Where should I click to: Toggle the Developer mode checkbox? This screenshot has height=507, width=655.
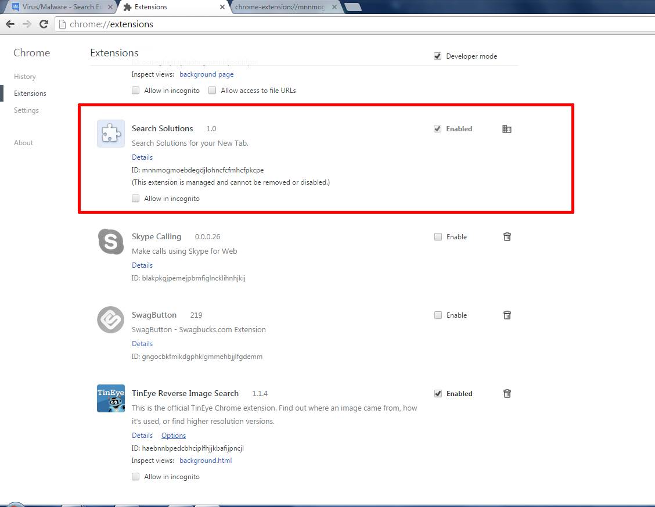pos(437,56)
